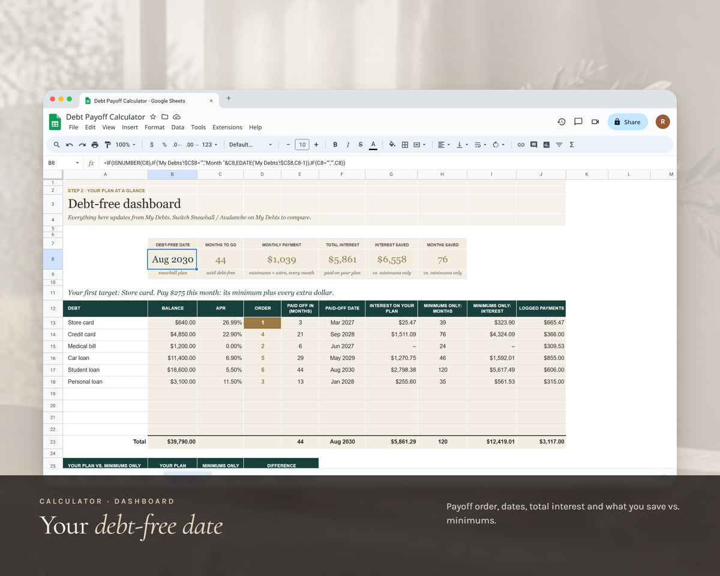Format as currency with dollar icon

[152, 145]
